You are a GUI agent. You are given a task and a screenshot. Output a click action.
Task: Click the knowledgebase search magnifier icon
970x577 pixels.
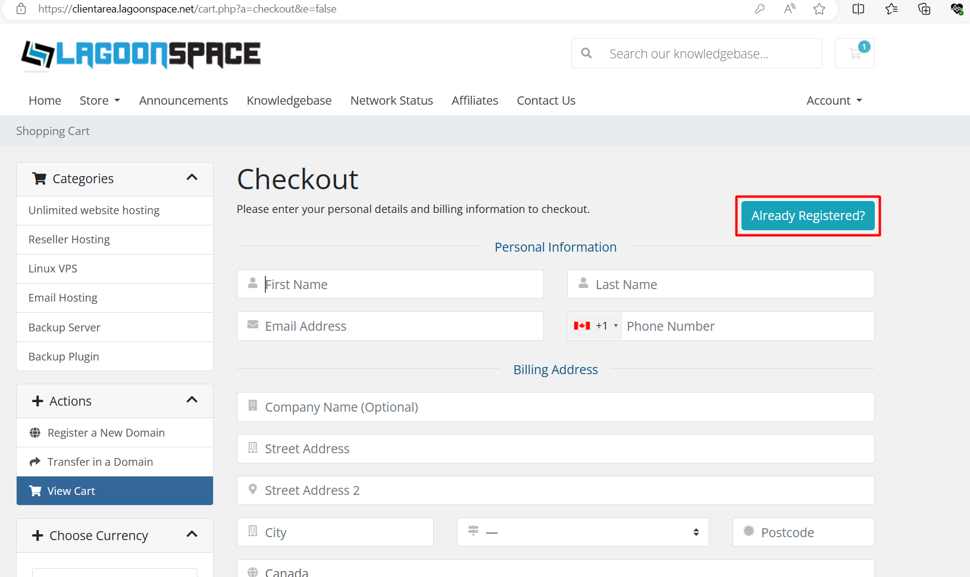click(586, 54)
